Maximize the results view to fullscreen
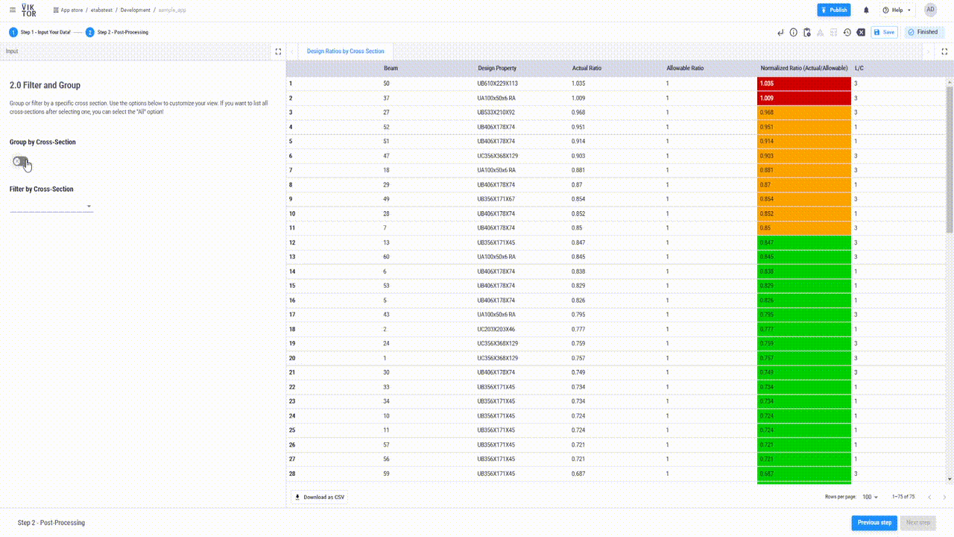Screen dimensions: 954x537 (x=944, y=51)
